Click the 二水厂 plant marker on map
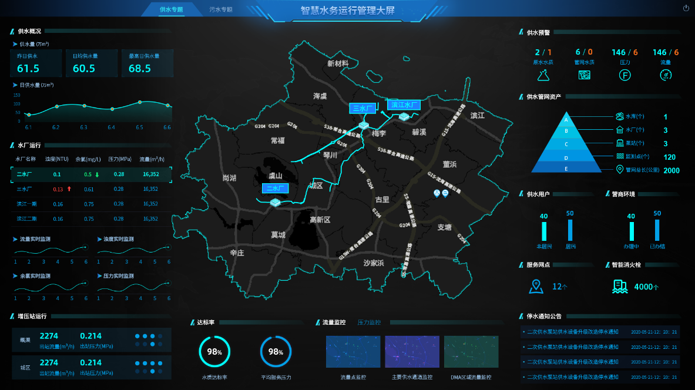The image size is (695, 390). click(x=275, y=202)
